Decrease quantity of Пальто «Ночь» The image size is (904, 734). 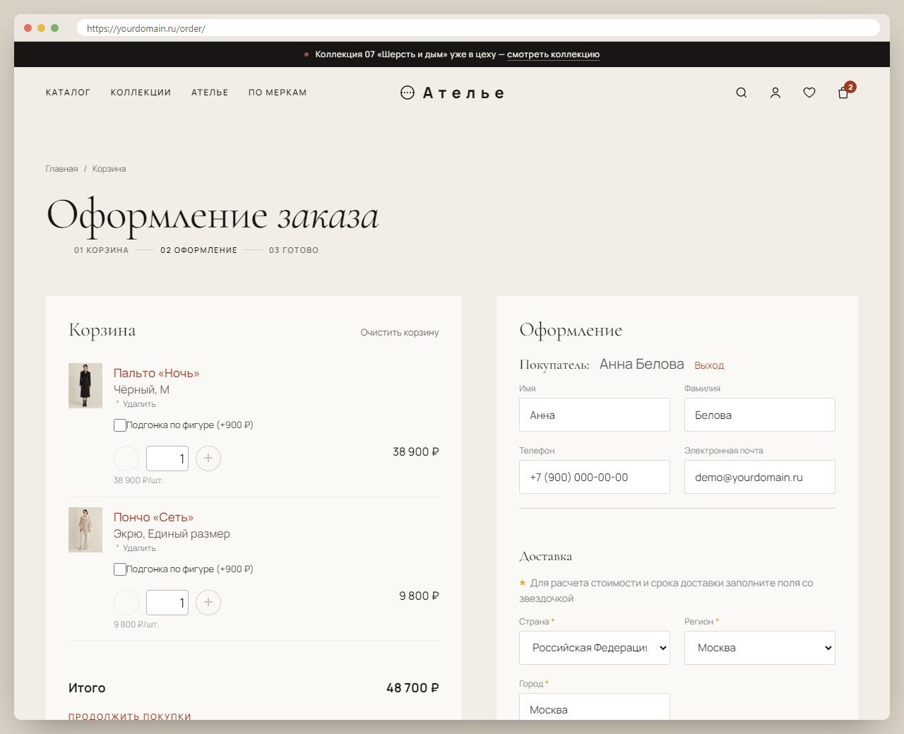[x=126, y=458]
